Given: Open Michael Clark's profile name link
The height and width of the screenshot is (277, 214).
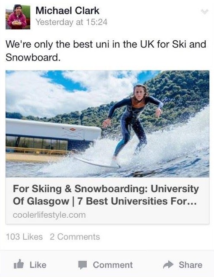Looking at the screenshot, I should [67, 10].
